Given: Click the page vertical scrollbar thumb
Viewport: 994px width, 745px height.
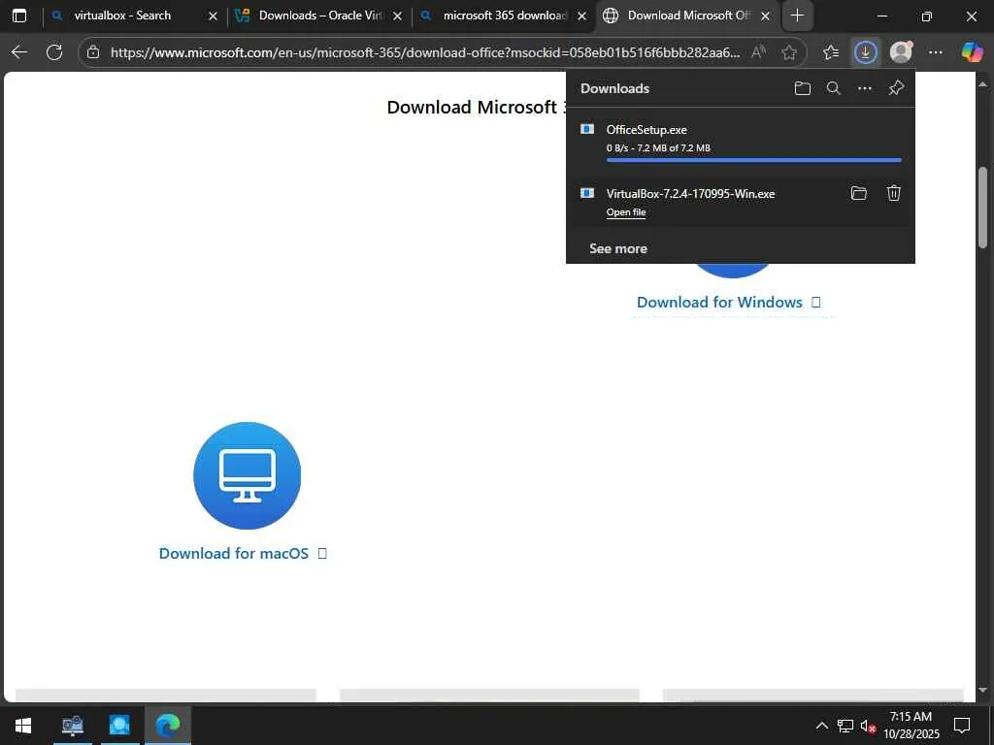Looking at the screenshot, I should (x=982, y=208).
